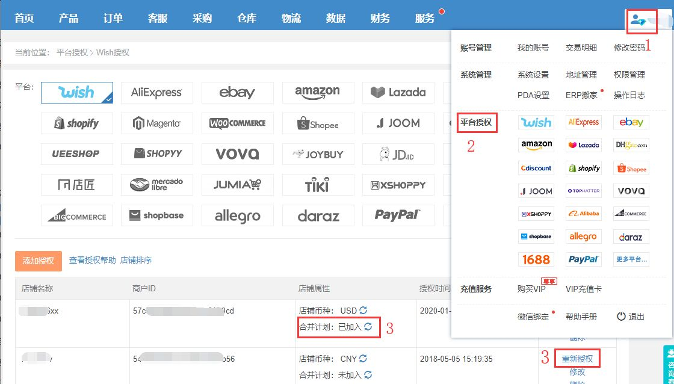
Task: Select the JUMIA platform tile
Action: click(237, 185)
